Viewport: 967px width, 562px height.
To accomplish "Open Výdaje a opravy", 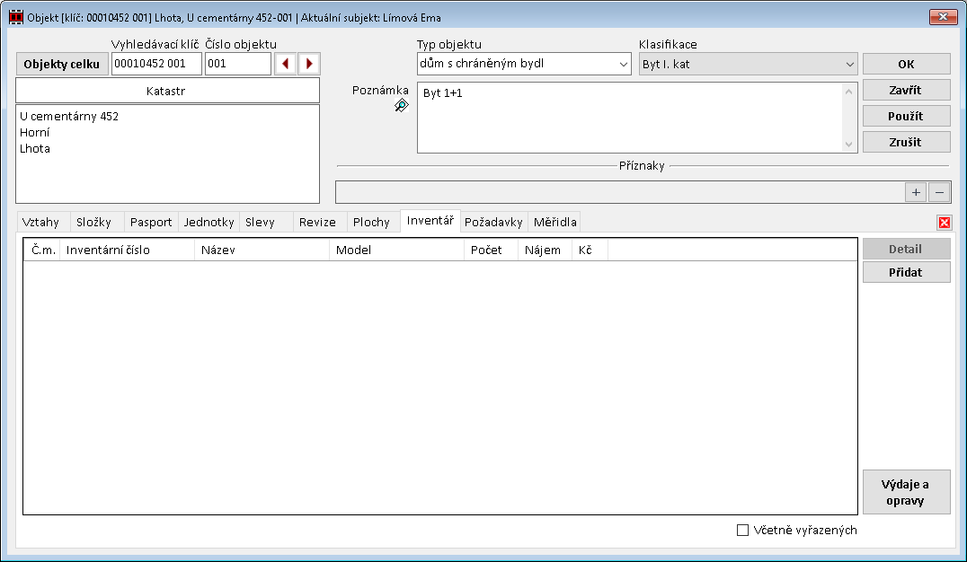I will 906,493.
